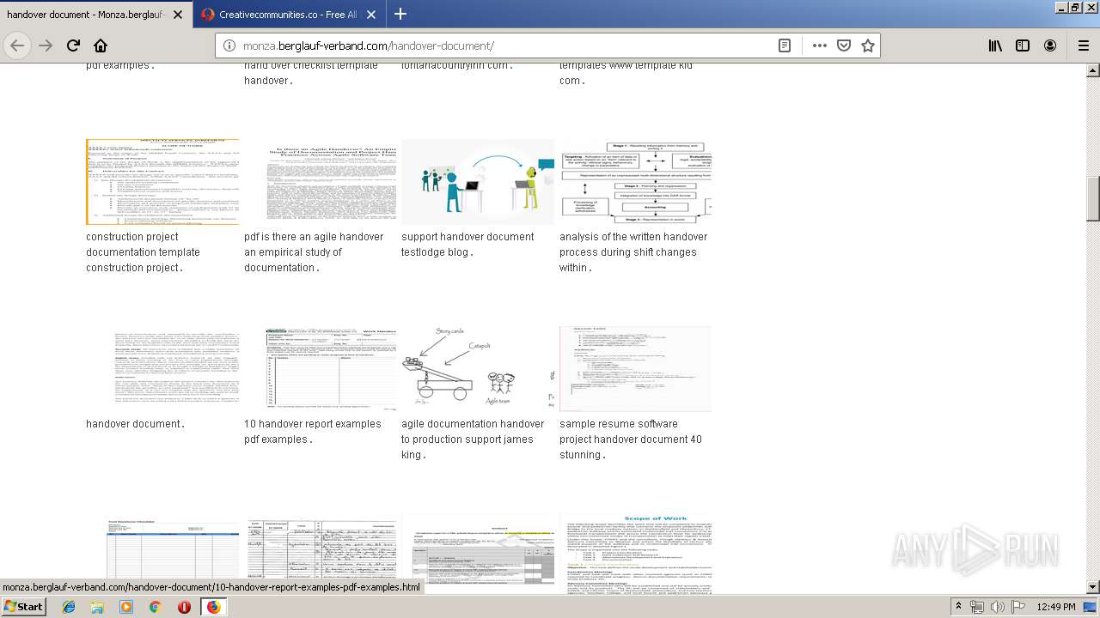Click the scrollbar up arrow
Screen dimensions: 1100x618
coord(1093,71)
